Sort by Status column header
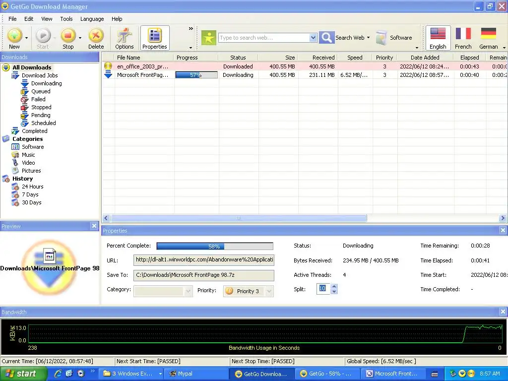The width and height of the screenshot is (508, 381). 238,58
